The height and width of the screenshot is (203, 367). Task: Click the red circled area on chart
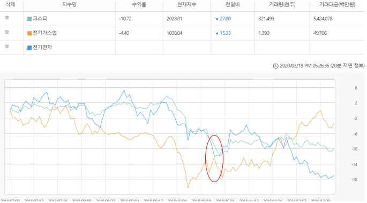(214, 159)
